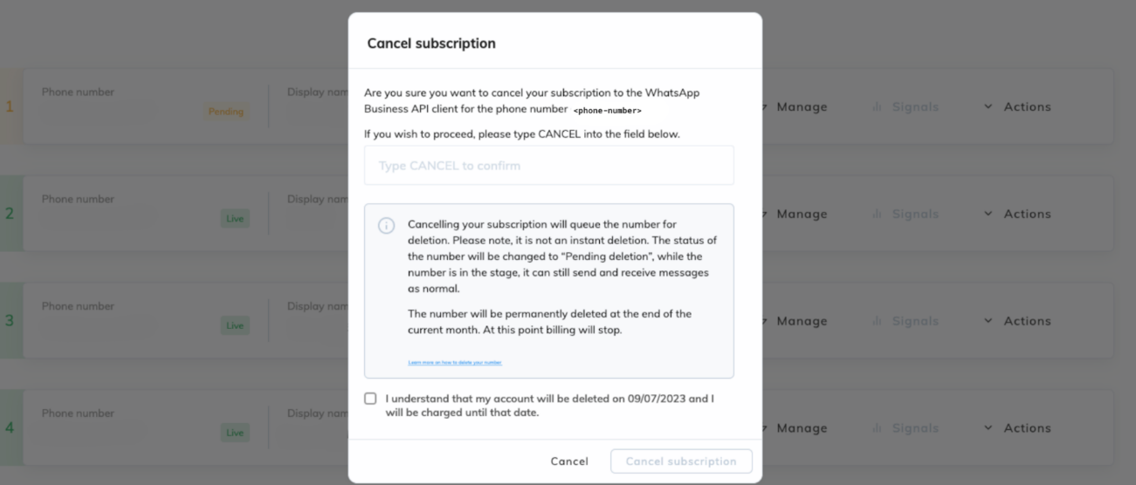The image size is (1136, 485).
Task: Click the info icon in the notice box
Action: pyautogui.click(x=386, y=225)
